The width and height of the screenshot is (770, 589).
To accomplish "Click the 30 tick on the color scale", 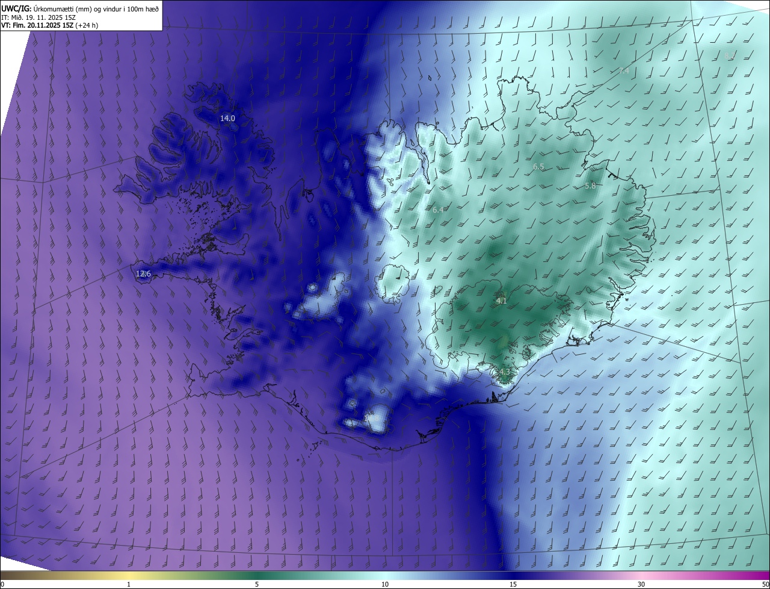I will coord(641,584).
